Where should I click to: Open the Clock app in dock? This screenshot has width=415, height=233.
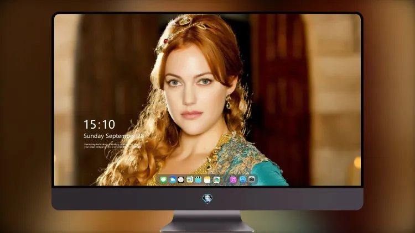click(x=181, y=179)
